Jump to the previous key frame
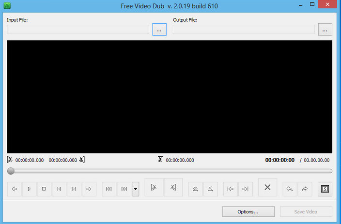The width and height of the screenshot is (341, 224). [x=109, y=189]
